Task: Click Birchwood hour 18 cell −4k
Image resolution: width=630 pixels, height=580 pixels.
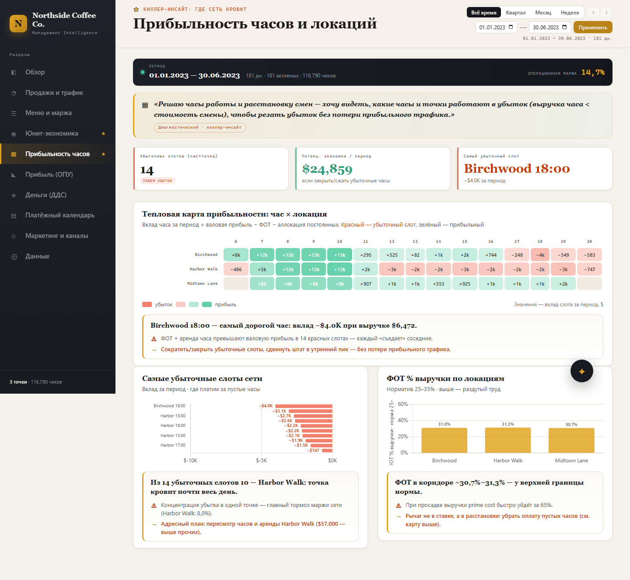Action: click(x=540, y=255)
